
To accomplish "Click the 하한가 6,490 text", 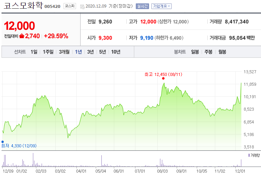I will tap(169, 38).
